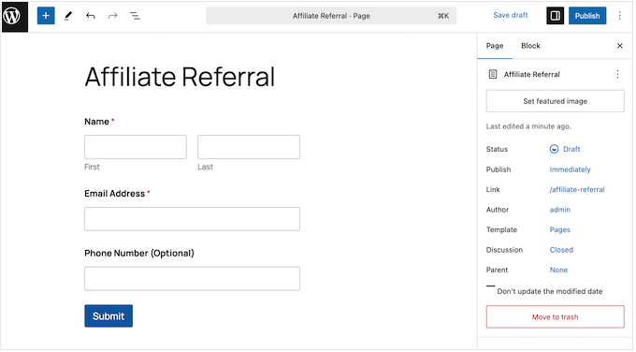Open the Pages template options
636x352 pixels.
(559, 229)
